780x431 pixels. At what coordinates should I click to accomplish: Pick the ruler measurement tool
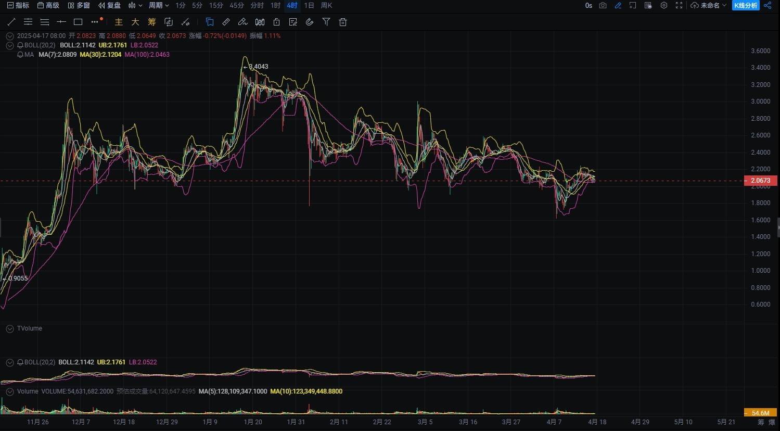(226, 22)
